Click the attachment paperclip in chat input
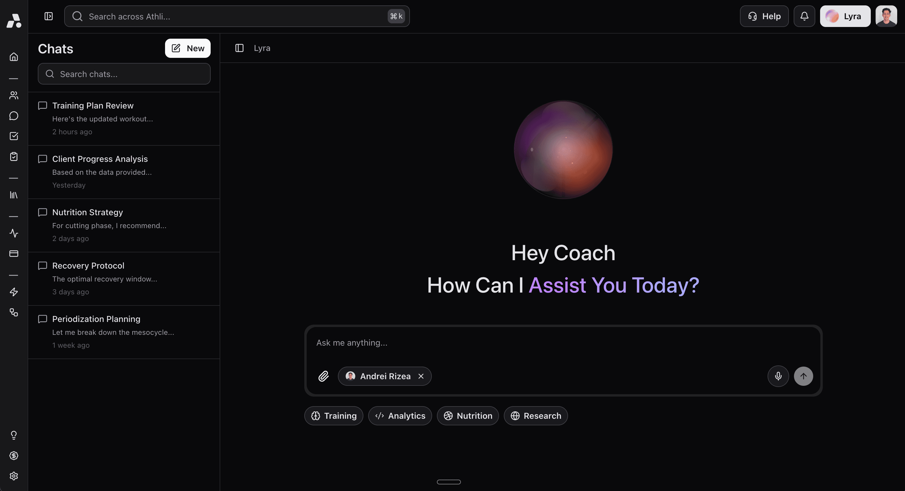 [x=323, y=376]
